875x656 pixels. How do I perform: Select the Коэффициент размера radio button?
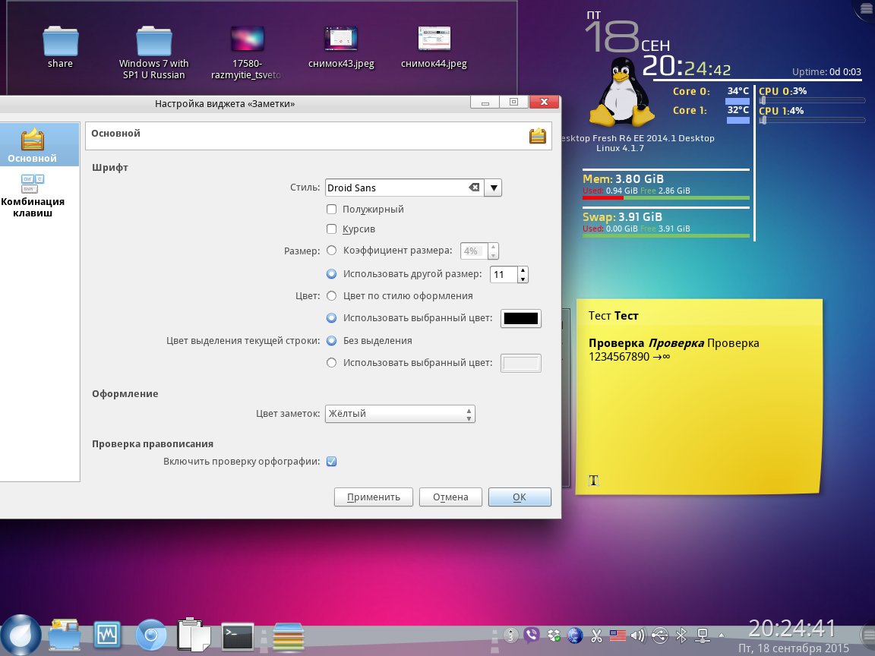click(x=331, y=251)
